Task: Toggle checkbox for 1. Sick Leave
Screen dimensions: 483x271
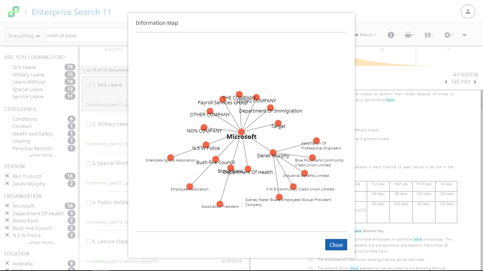Action: [89, 85]
